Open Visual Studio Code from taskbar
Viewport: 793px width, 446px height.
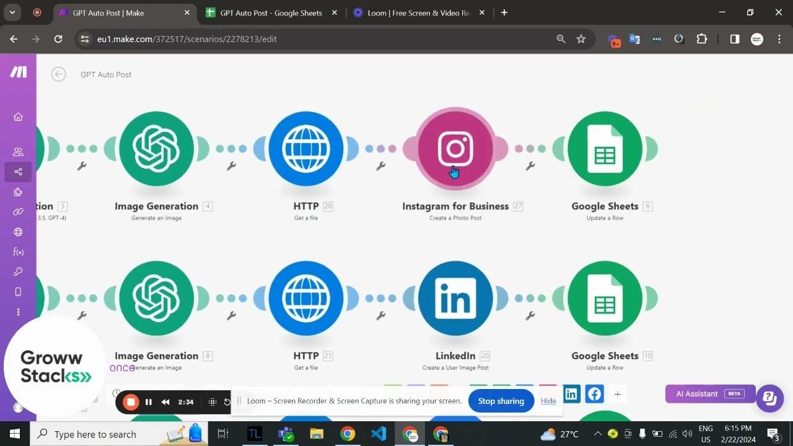pos(379,434)
